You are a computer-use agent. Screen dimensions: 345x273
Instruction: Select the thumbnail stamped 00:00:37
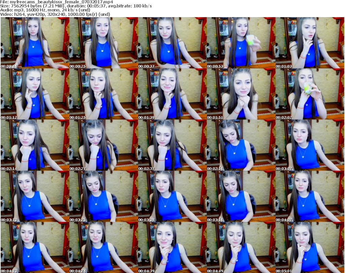(172, 43)
